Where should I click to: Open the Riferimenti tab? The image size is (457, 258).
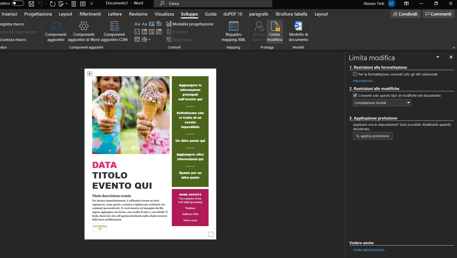tap(90, 14)
